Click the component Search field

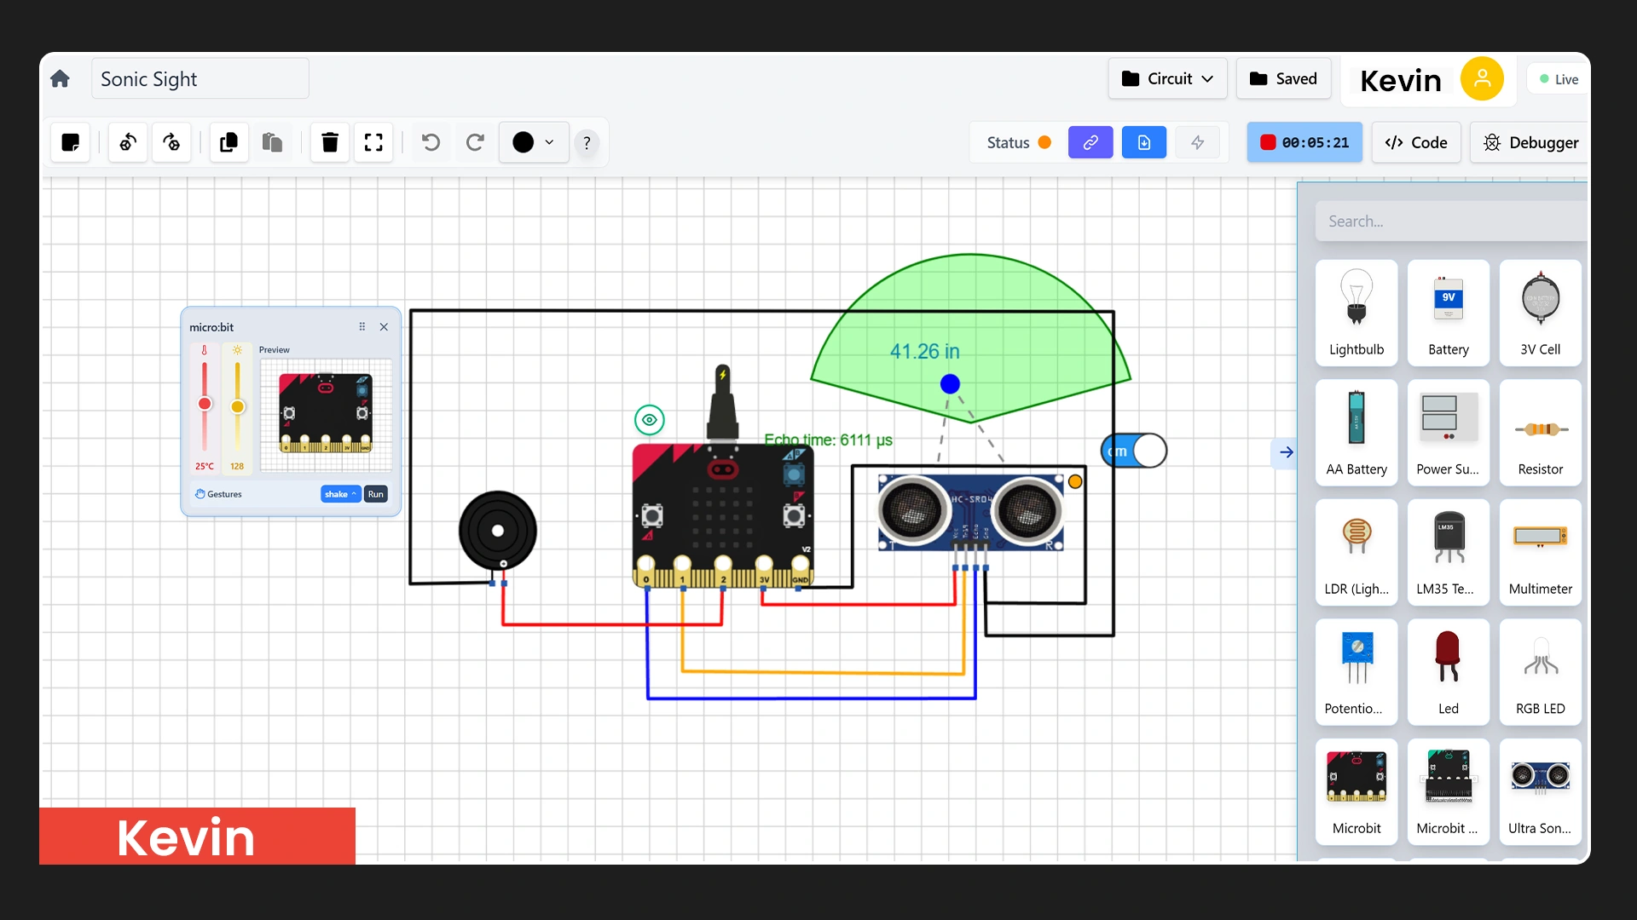(x=1449, y=221)
